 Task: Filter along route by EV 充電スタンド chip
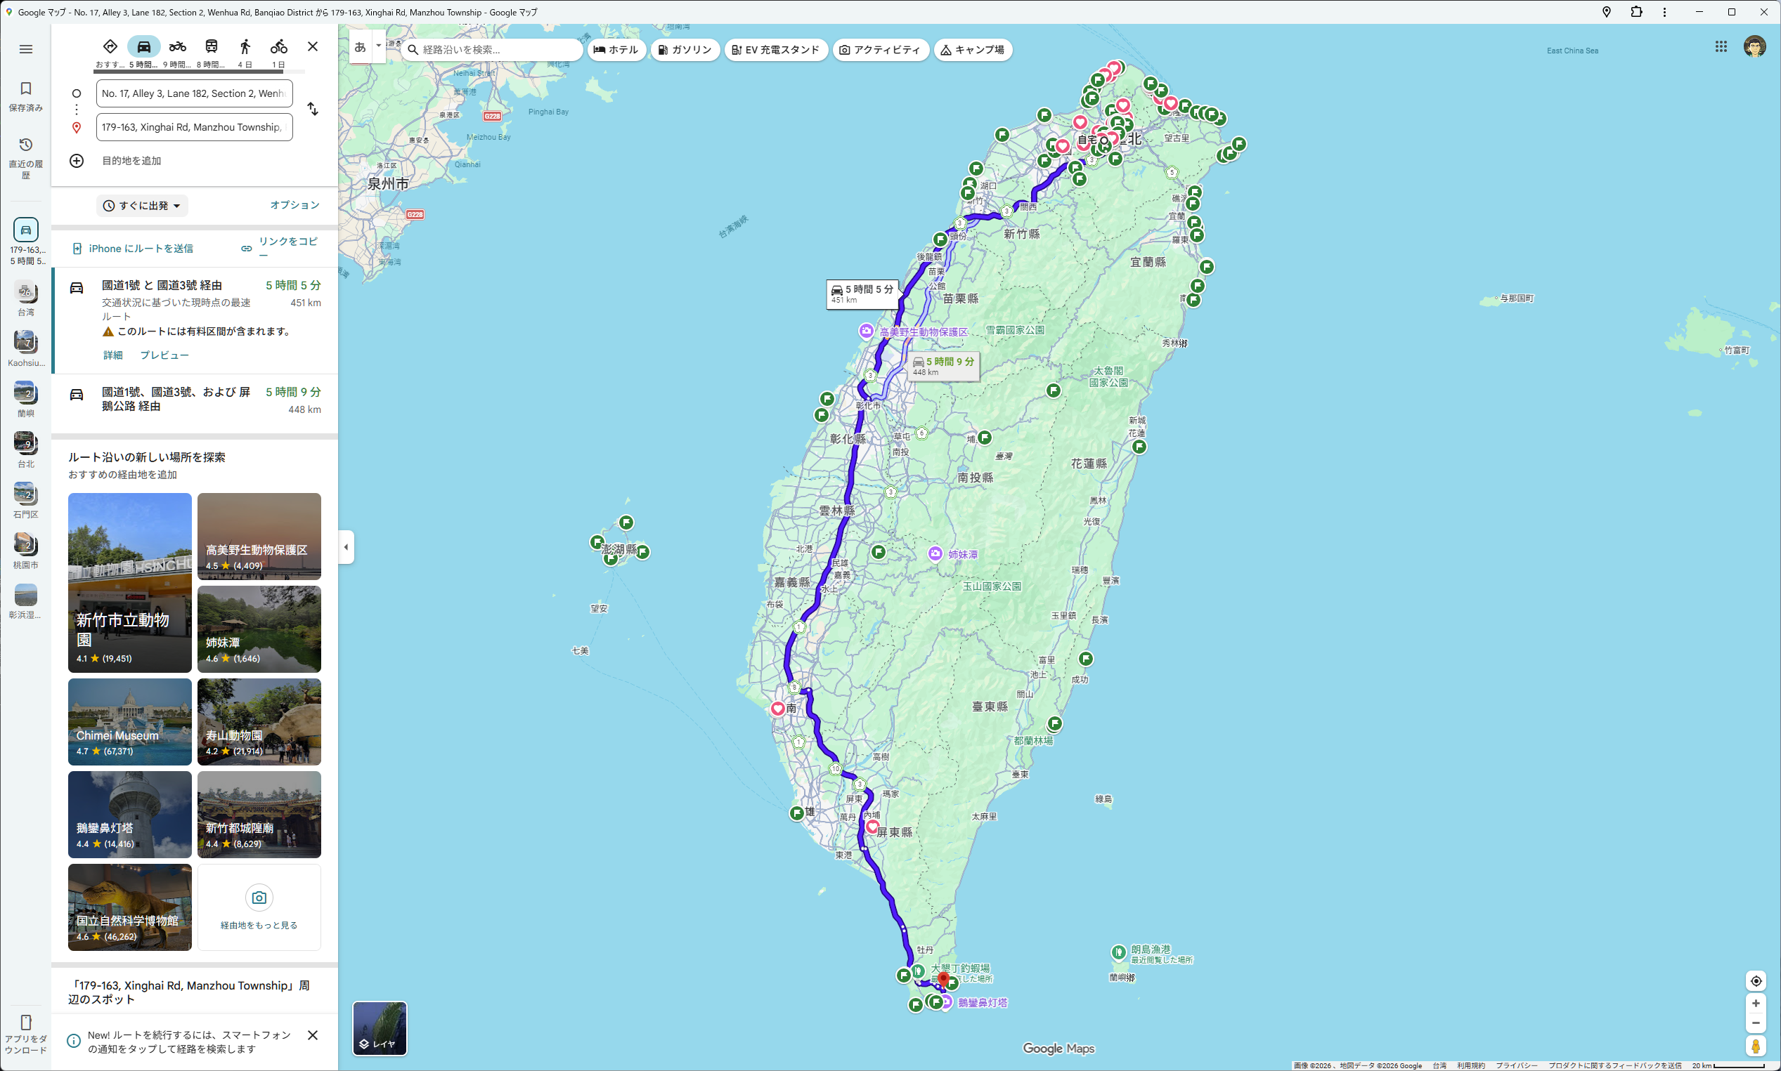point(776,50)
